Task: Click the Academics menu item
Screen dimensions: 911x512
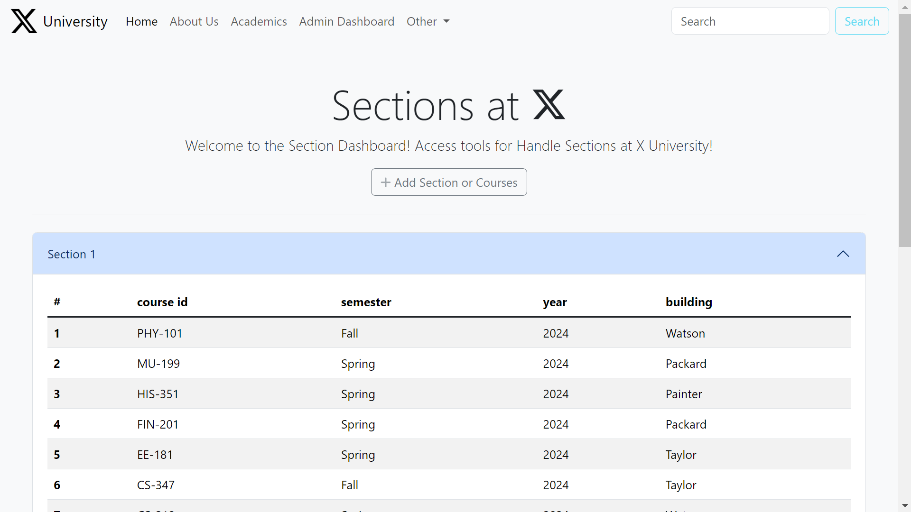Action: click(259, 21)
